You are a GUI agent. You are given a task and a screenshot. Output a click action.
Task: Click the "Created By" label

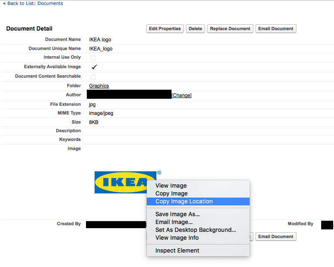pyautogui.click(x=69, y=224)
